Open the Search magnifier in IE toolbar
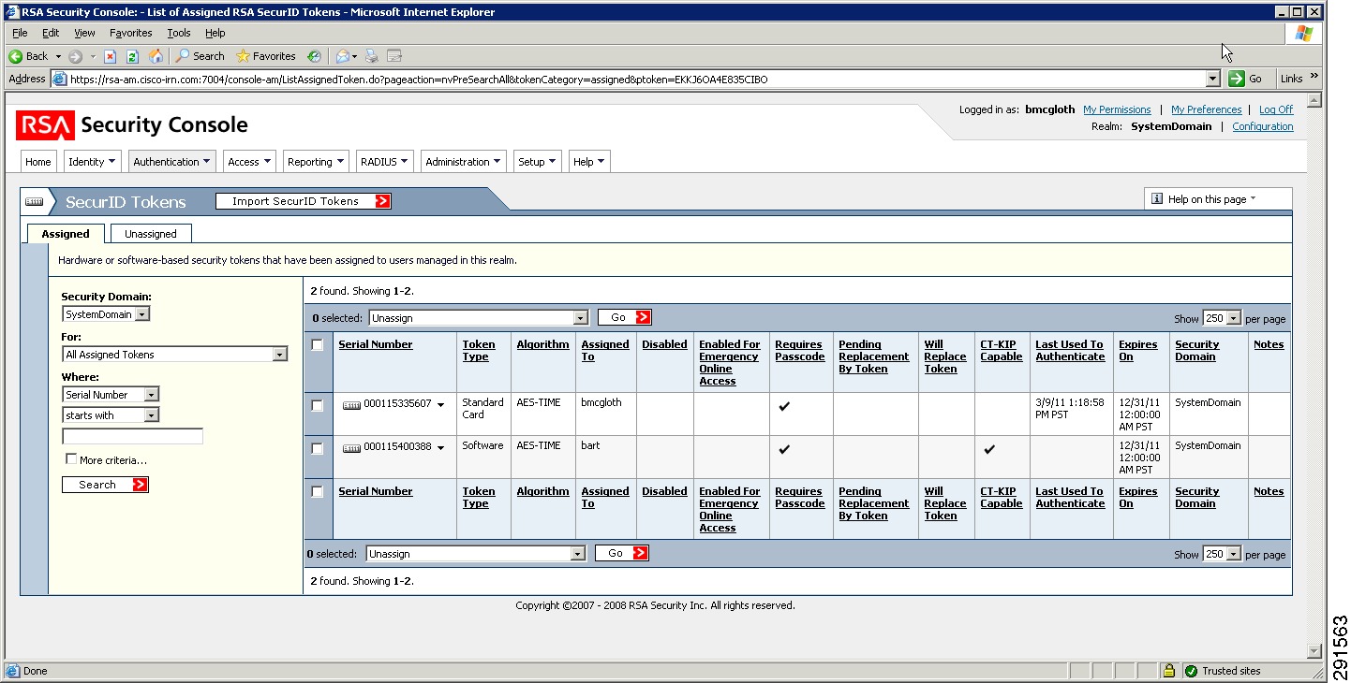Viewport: 1351px width, 683px height. click(183, 56)
